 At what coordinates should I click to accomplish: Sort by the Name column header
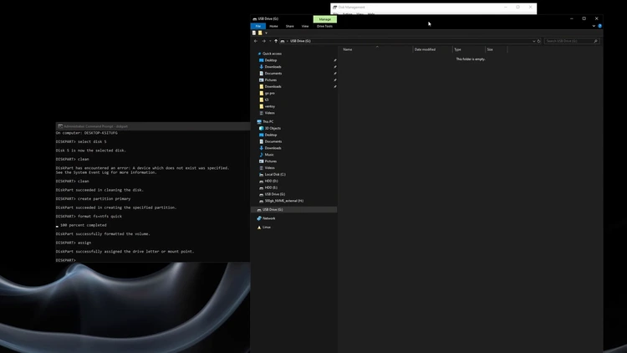[x=348, y=49]
